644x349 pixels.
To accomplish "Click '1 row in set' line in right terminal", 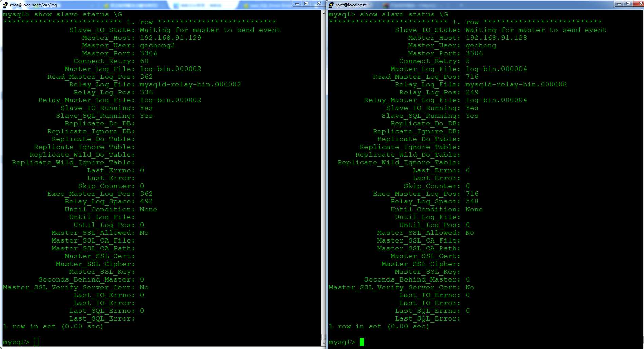I will coord(379,326).
